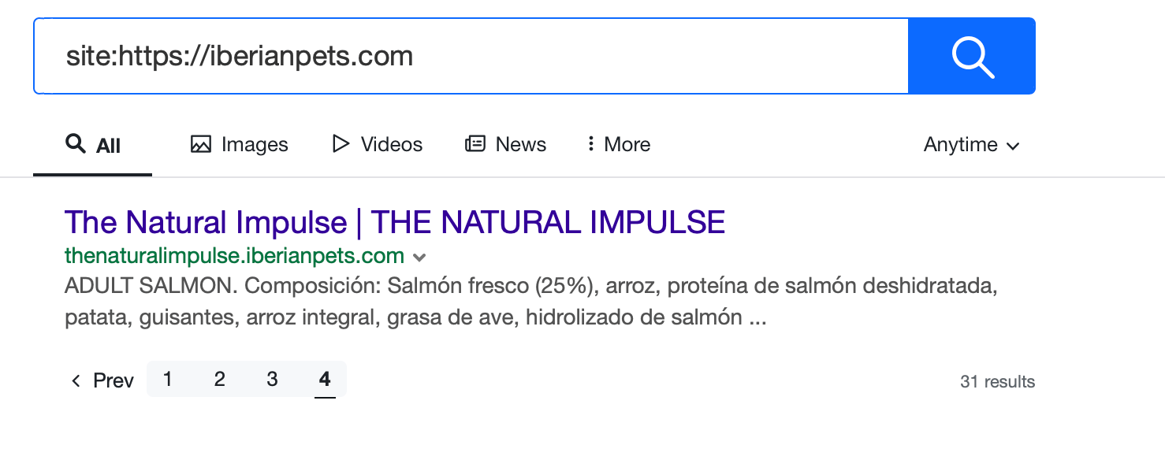The height and width of the screenshot is (471, 1165).
Task: Select the Videos results tab
Action: (378, 144)
